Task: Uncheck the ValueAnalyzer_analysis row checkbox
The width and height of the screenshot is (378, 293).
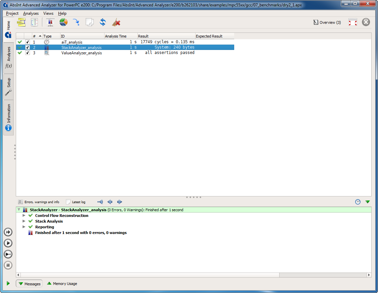Action: pyautogui.click(x=28, y=53)
